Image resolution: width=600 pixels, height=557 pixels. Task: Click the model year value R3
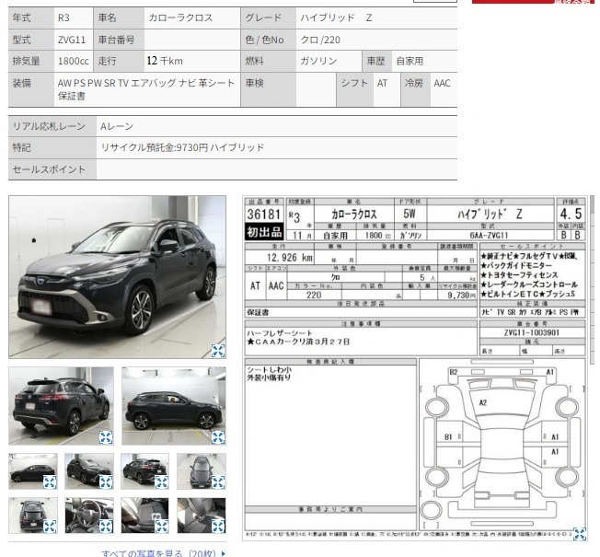(x=63, y=17)
